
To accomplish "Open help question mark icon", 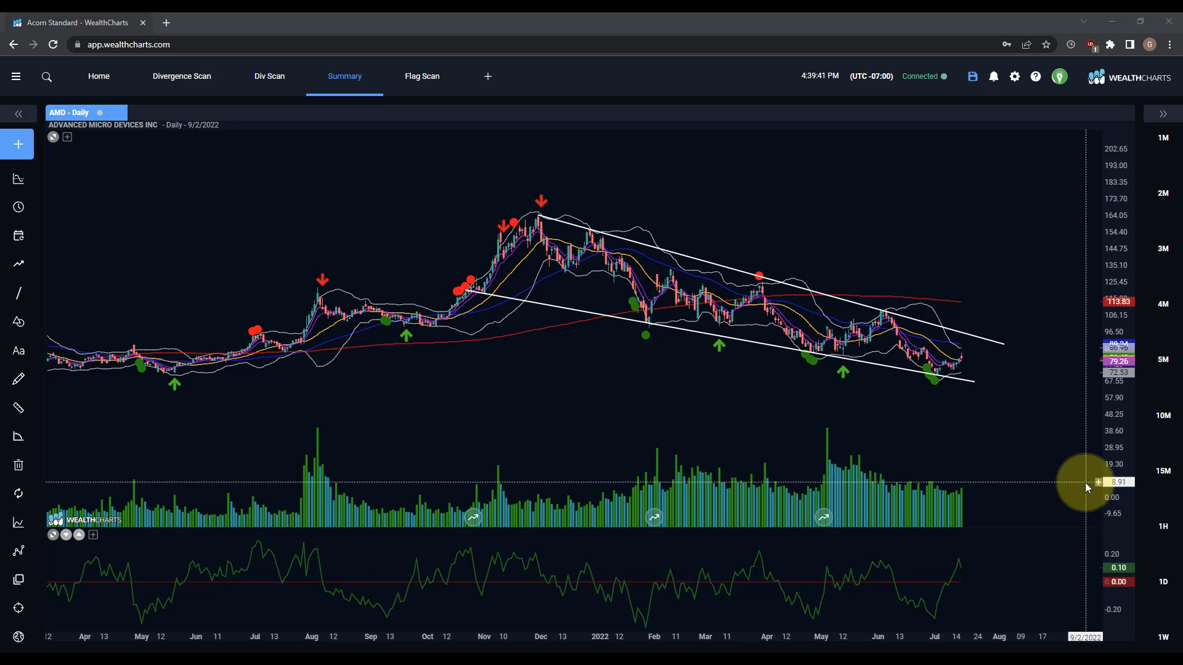I will (x=1036, y=76).
